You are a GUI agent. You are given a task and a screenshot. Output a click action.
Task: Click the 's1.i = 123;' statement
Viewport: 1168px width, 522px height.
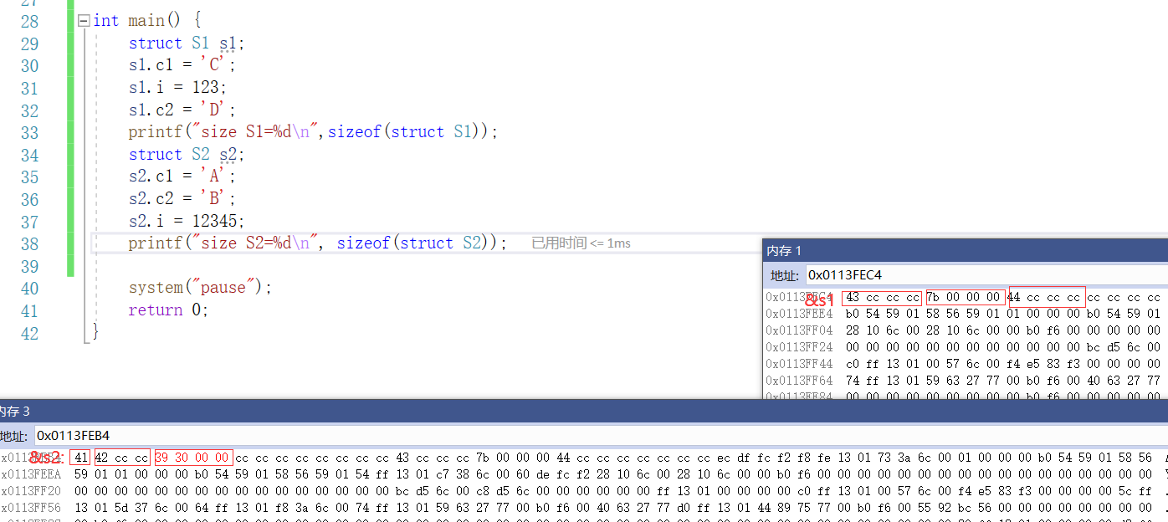click(177, 88)
